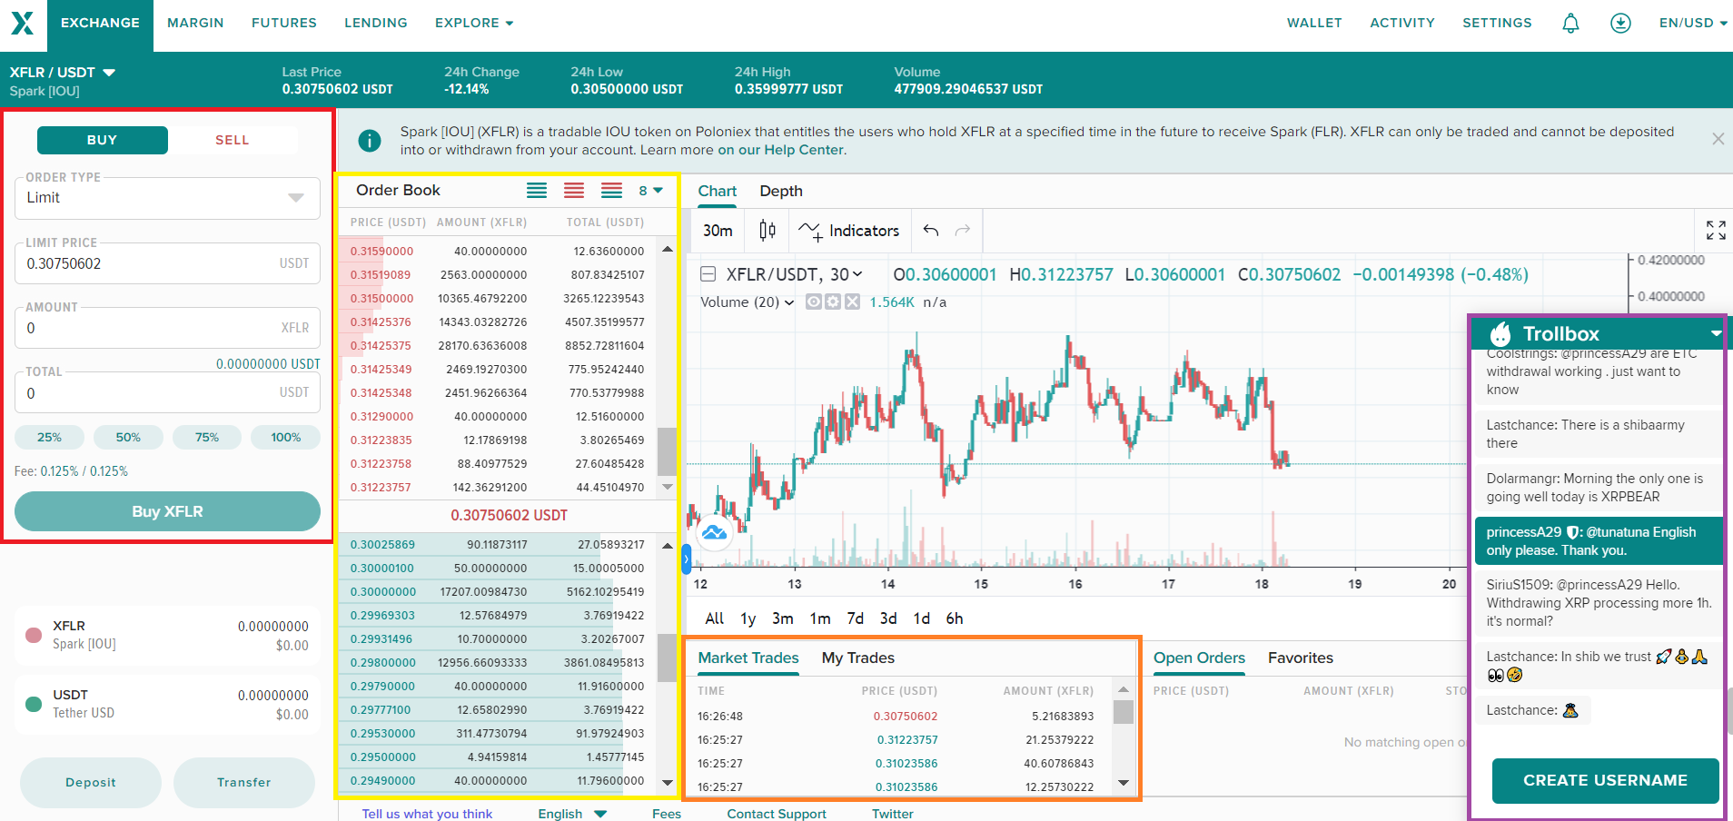This screenshot has width=1733, height=821.
Task: Select the BUY toggle
Action: click(x=103, y=140)
